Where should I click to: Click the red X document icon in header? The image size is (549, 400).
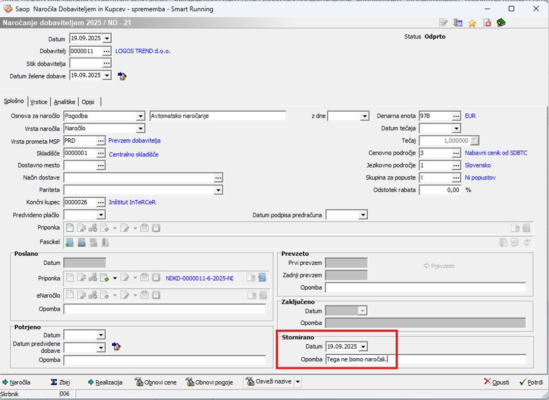tap(487, 23)
